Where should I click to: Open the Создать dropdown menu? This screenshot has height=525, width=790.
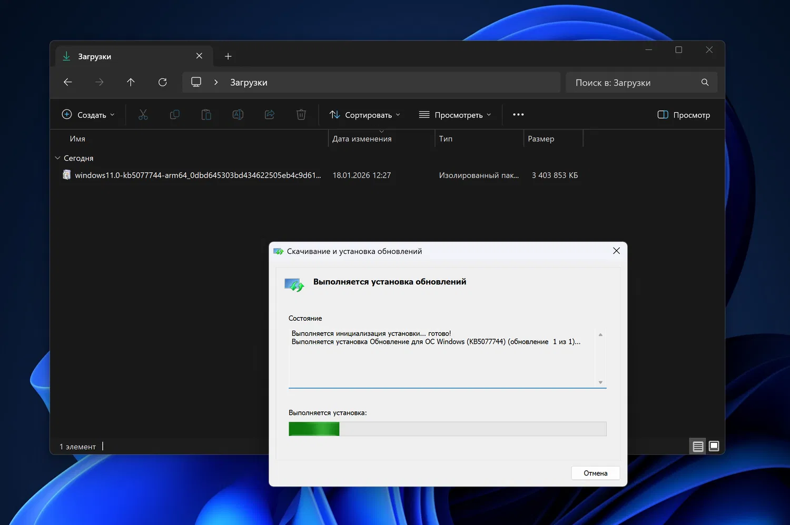click(88, 115)
